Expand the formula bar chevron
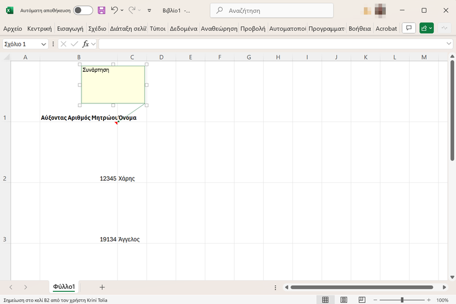456x304 pixels. (x=449, y=44)
